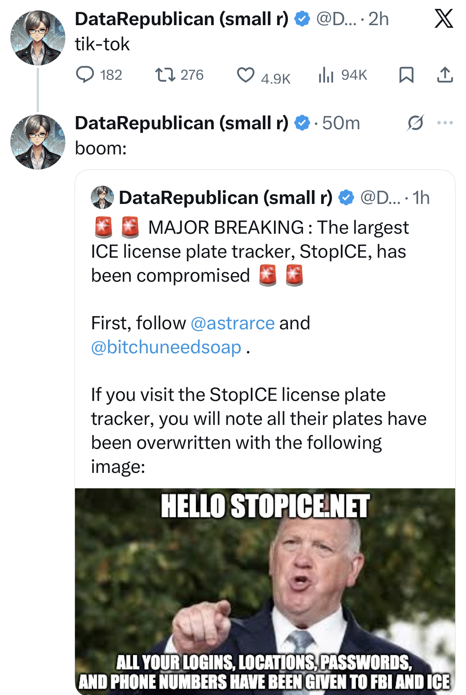
Task: Open the top DataRepublican profile avatar
Action: click(x=38, y=38)
